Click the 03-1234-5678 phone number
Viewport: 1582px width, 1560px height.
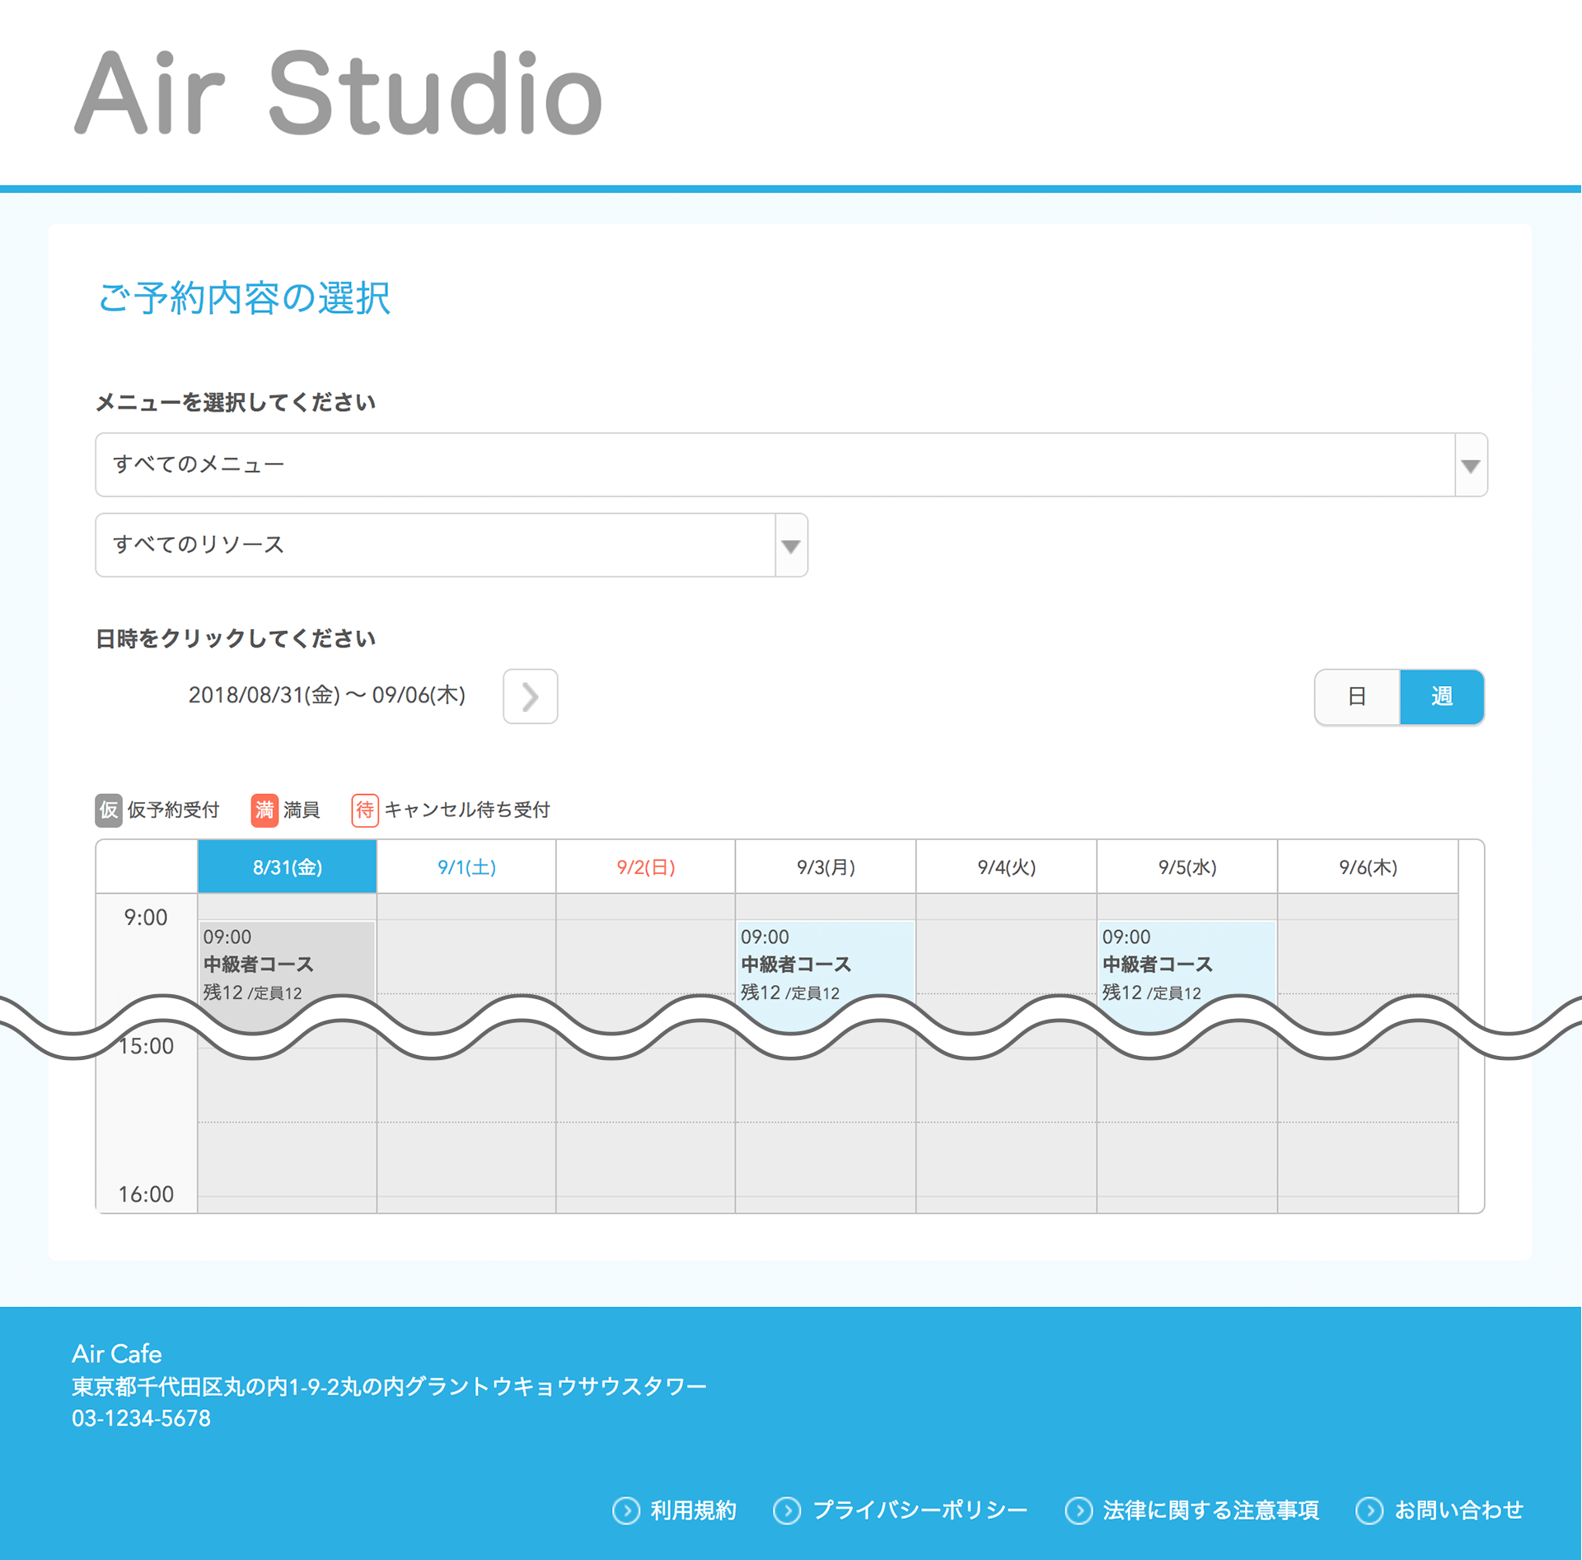point(141,1418)
